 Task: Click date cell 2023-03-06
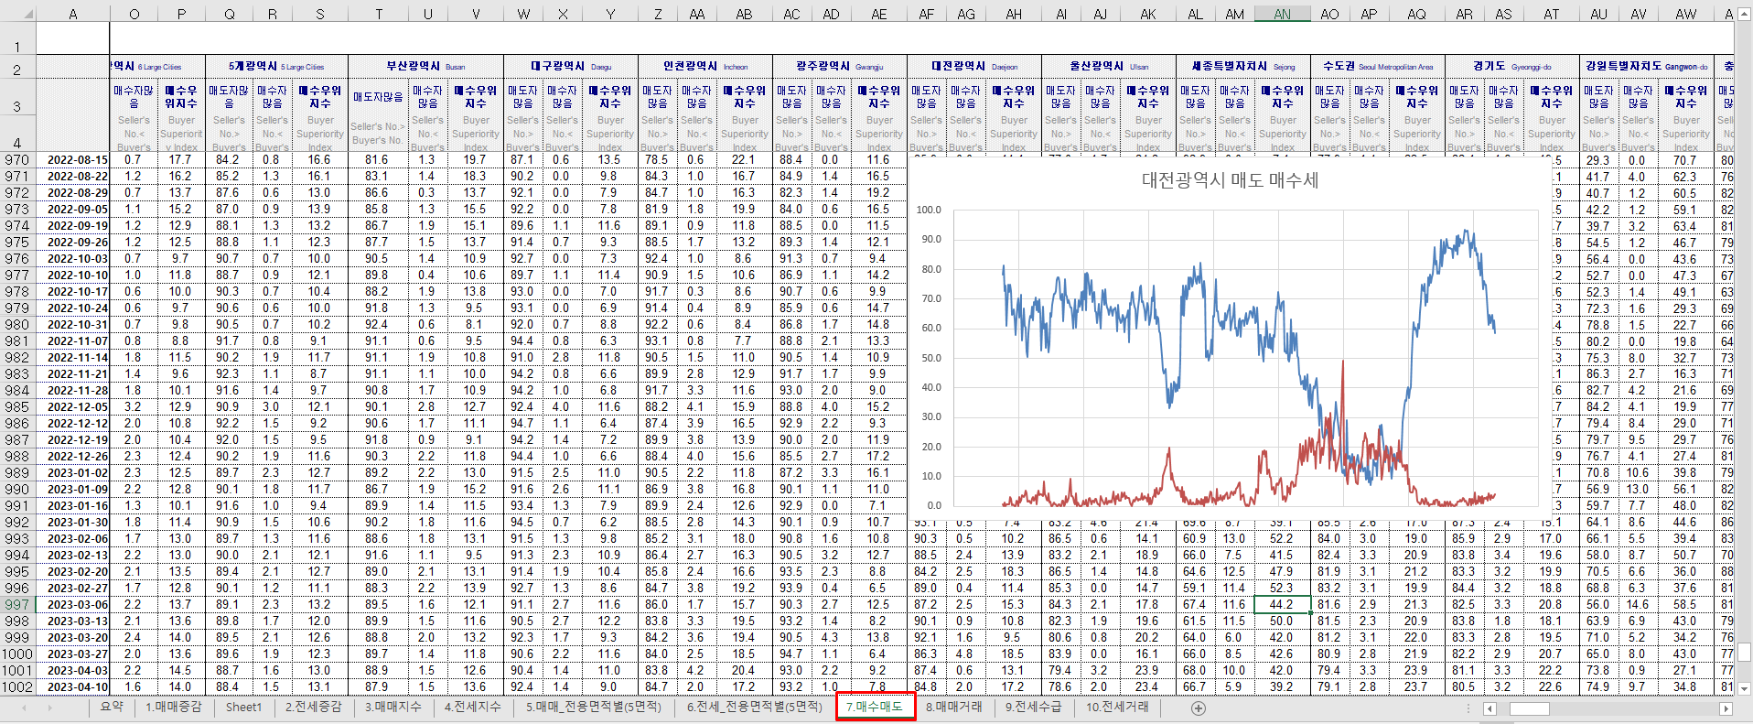point(73,604)
